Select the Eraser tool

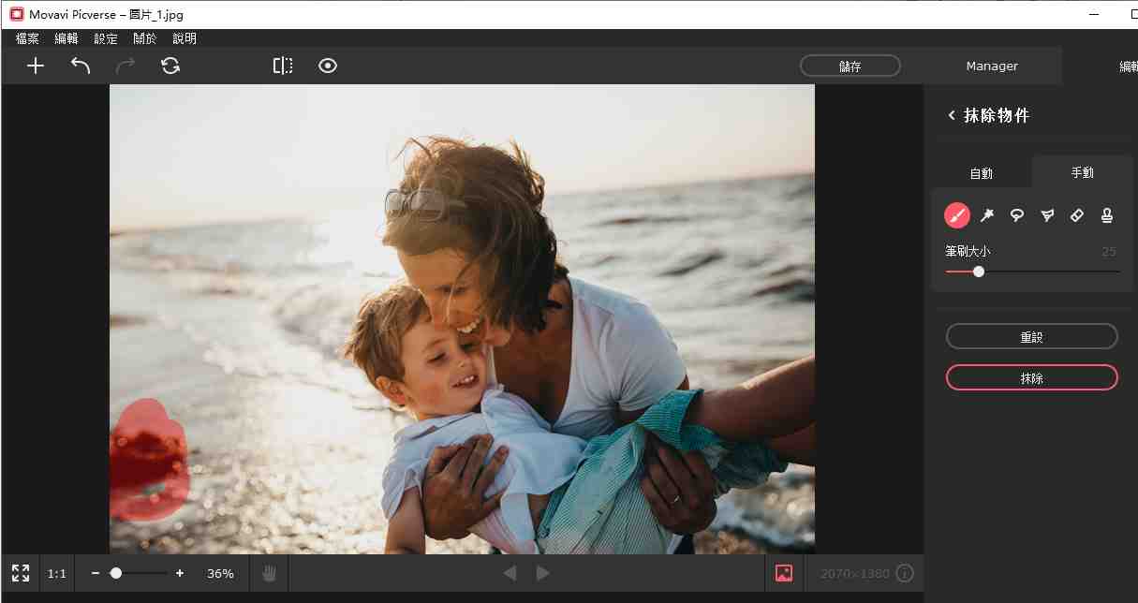point(1077,215)
